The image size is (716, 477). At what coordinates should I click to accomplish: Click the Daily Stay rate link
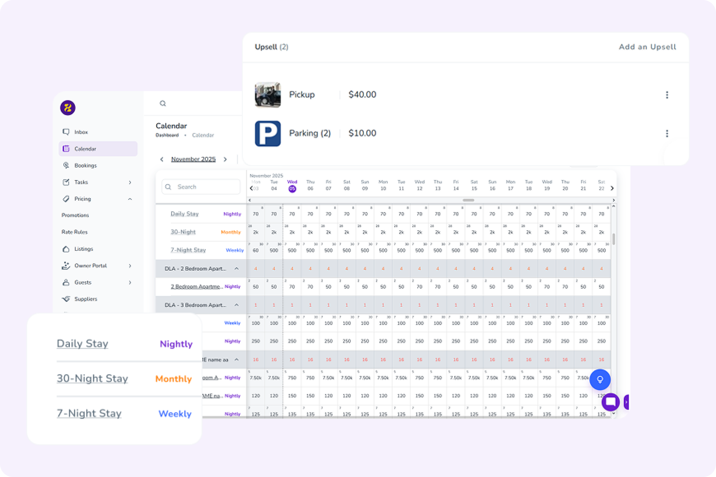[185, 214]
